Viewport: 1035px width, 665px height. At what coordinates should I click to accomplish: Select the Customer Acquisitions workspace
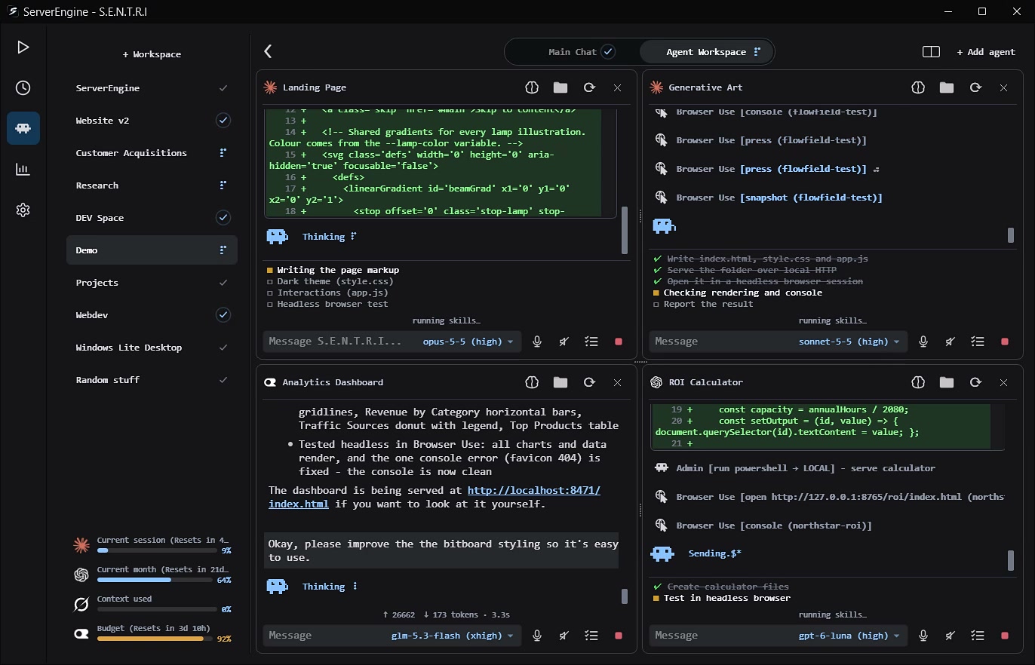pyautogui.click(x=152, y=153)
